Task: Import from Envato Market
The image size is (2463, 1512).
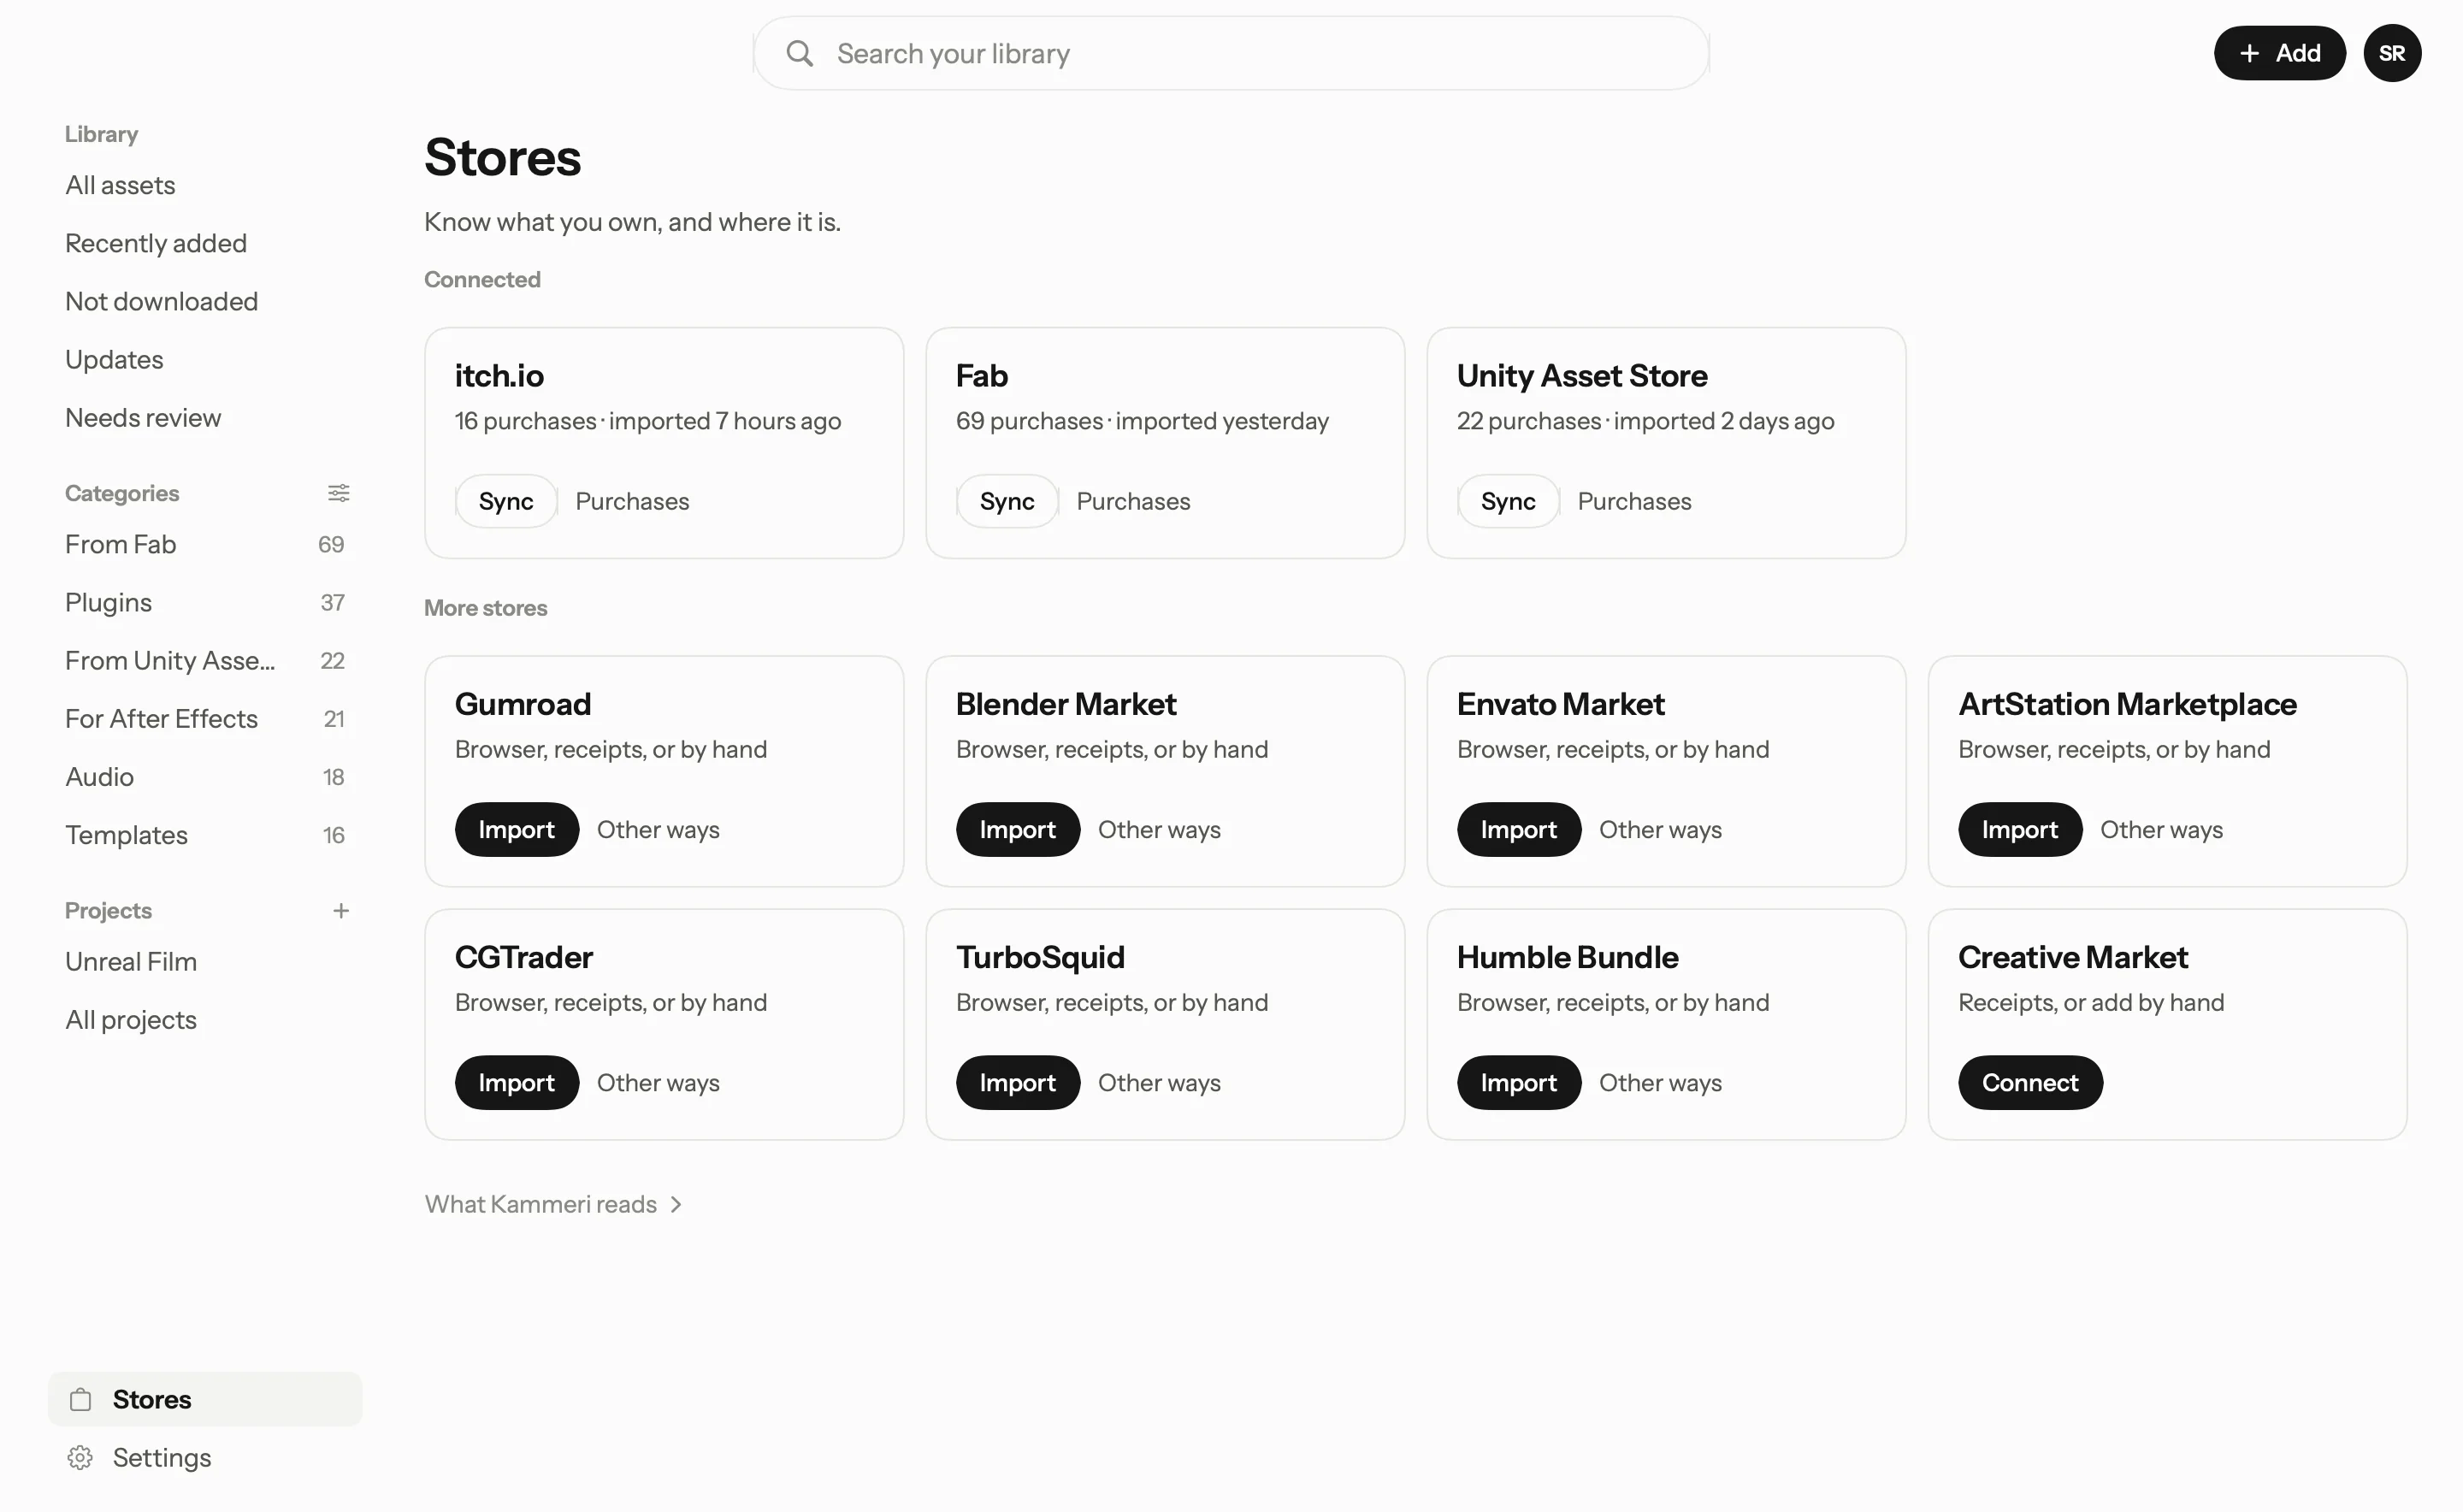Action: pyautogui.click(x=1518, y=829)
